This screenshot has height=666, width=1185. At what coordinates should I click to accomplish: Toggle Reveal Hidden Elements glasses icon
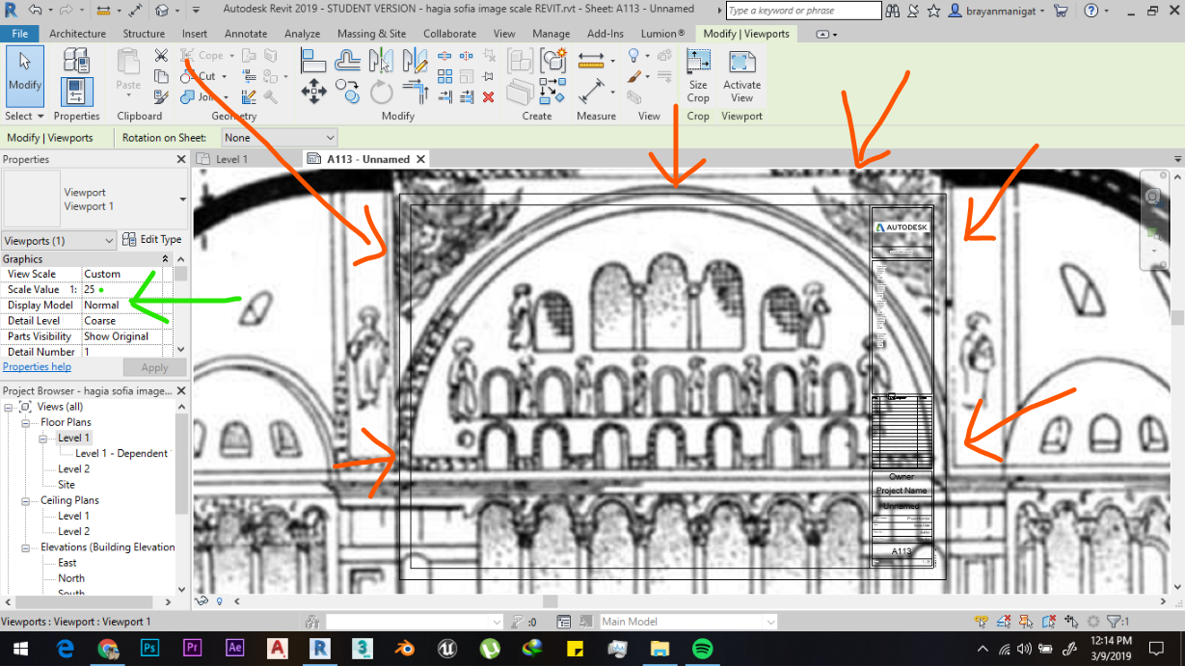pyautogui.click(x=201, y=600)
